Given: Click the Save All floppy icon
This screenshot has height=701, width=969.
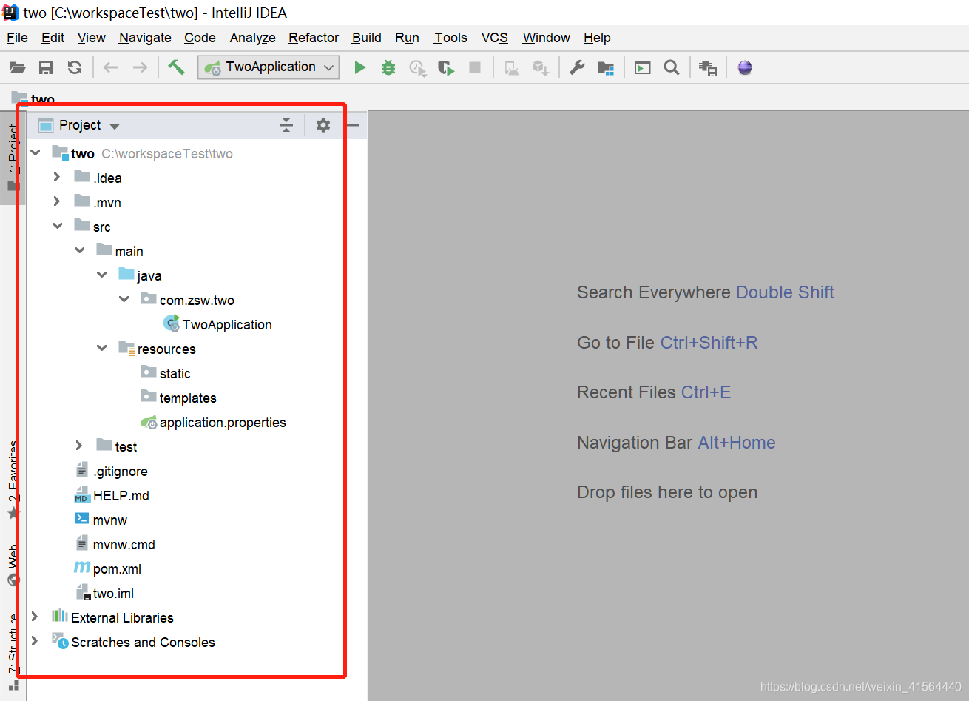Looking at the screenshot, I should tap(46, 67).
